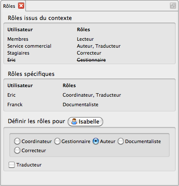Enable the Traducteur checkbox
This screenshot has width=179, height=186.
tap(12, 165)
